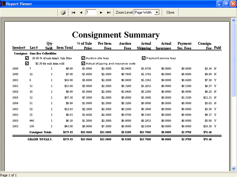Click the Report Viewer title bar icon
Screen dimensions: 237x177
(x=3, y=4)
